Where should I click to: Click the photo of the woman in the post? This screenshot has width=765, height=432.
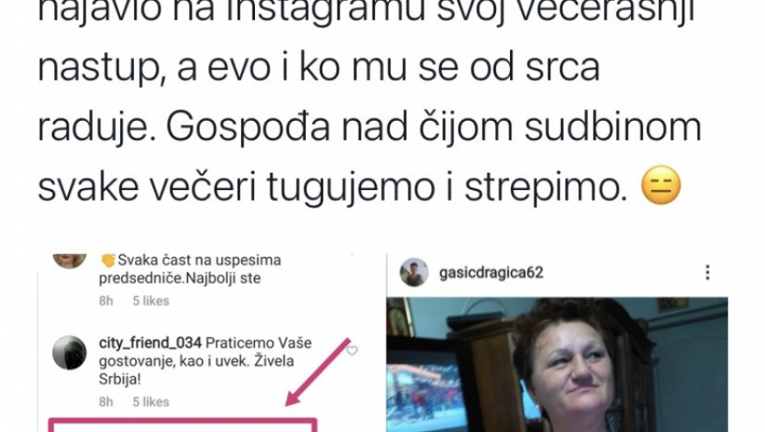(557, 365)
